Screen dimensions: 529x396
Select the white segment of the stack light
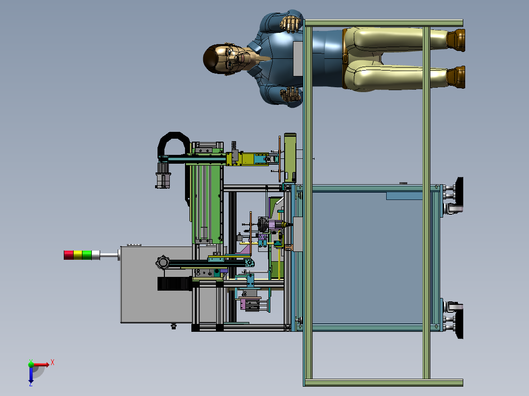click(96, 255)
